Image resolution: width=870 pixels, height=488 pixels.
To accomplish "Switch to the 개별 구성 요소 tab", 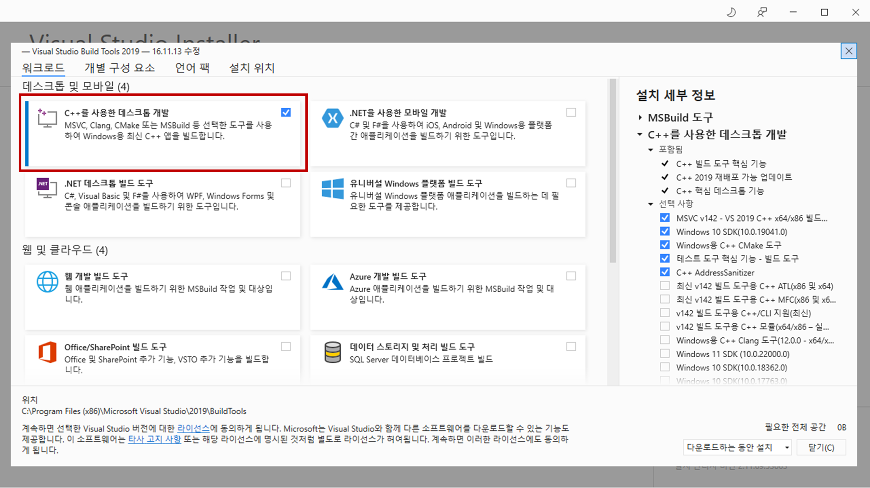I will pyautogui.click(x=120, y=68).
